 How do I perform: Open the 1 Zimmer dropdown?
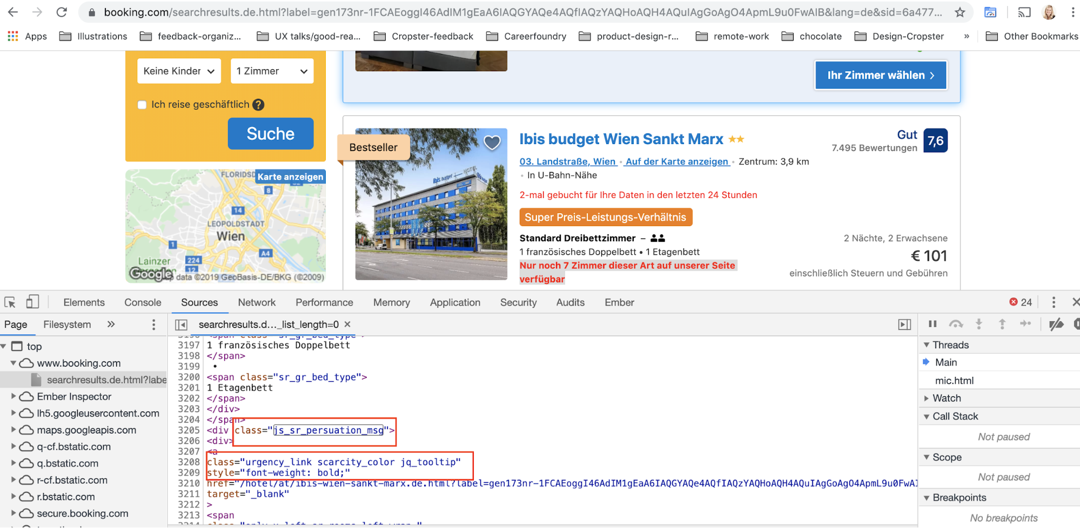[272, 71]
